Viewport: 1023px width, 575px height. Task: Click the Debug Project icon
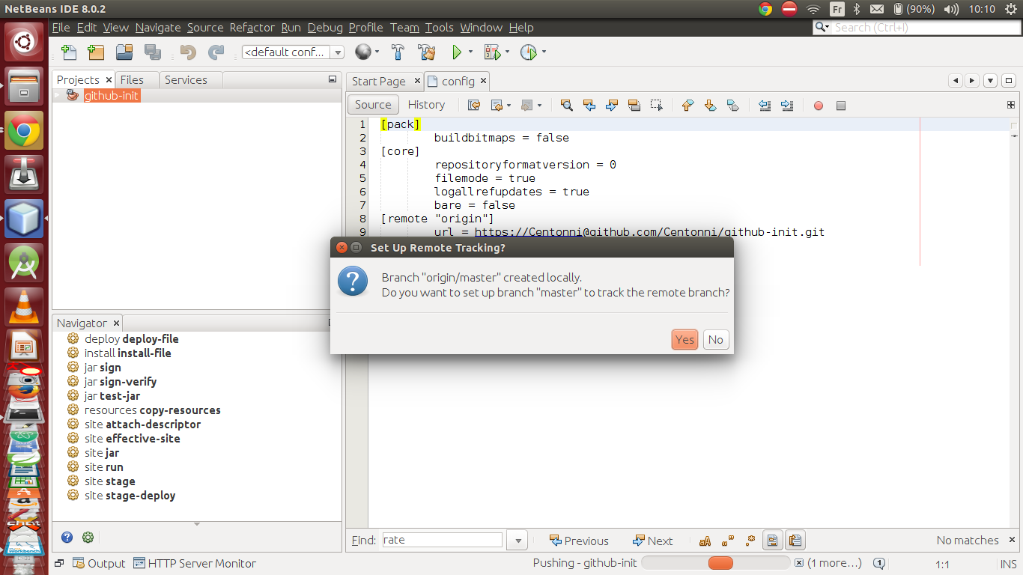492,52
